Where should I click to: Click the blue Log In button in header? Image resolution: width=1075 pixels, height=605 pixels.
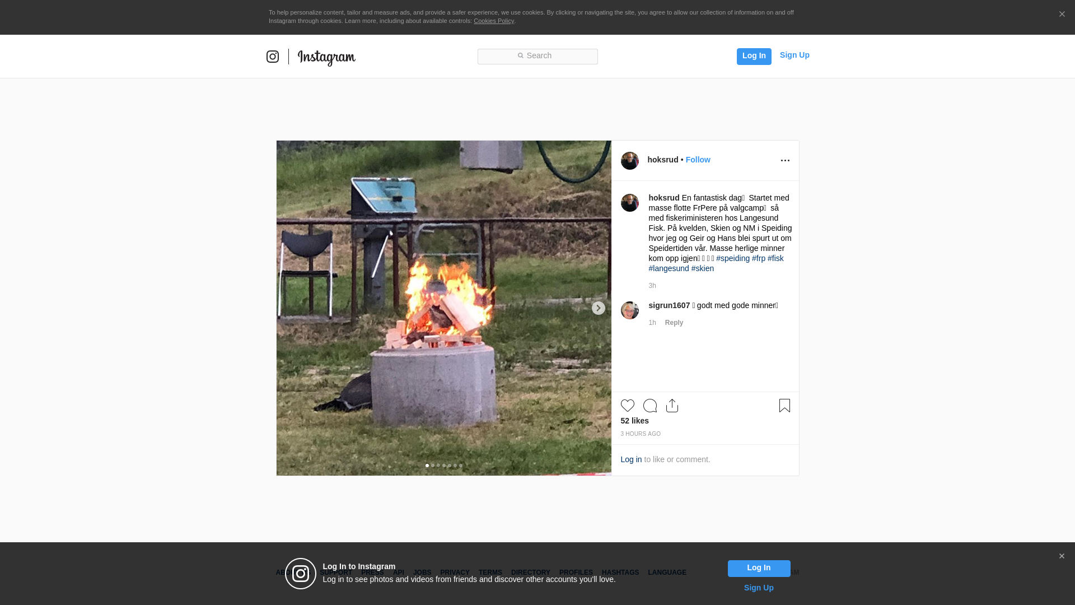754,57
